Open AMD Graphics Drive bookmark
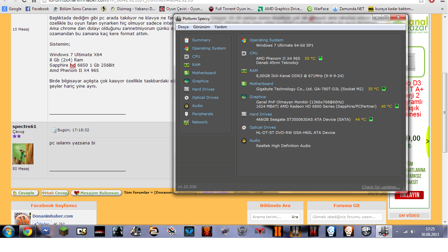 click(x=280, y=9)
